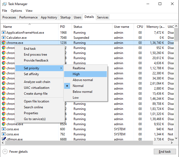This screenshot has height=157, width=179.
Task: Click Chrome icon in 1,12,788 K row
Action: pyautogui.click(x=4, y=68)
